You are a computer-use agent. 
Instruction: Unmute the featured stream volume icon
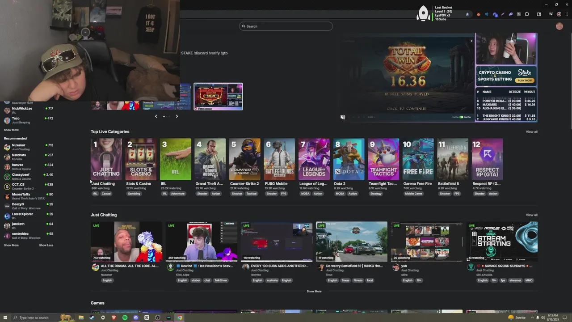pyautogui.click(x=343, y=117)
